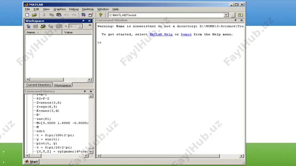Screen dimensions: 296x166
Task: Click the Redo arrow icon
Action: 74,15
